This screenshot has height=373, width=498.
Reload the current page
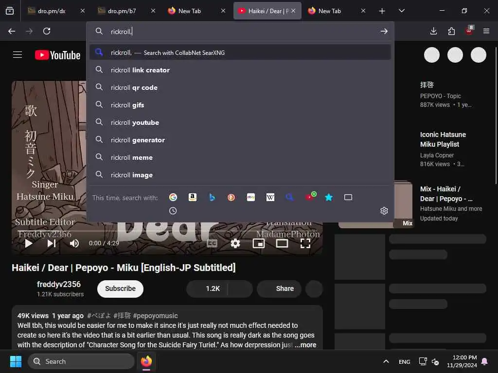pos(47,31)
